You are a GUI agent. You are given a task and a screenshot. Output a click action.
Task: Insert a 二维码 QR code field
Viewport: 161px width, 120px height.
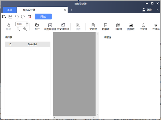pyautogui.click(x=156, y=27)
